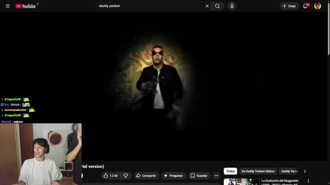Image resolution: width=330 pixels, height=185 pixels.
Task: Open the Preguntar AI assistant button
Action: (174, 176)
